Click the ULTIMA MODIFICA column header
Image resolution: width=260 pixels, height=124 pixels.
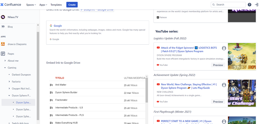tap(135, 78)
